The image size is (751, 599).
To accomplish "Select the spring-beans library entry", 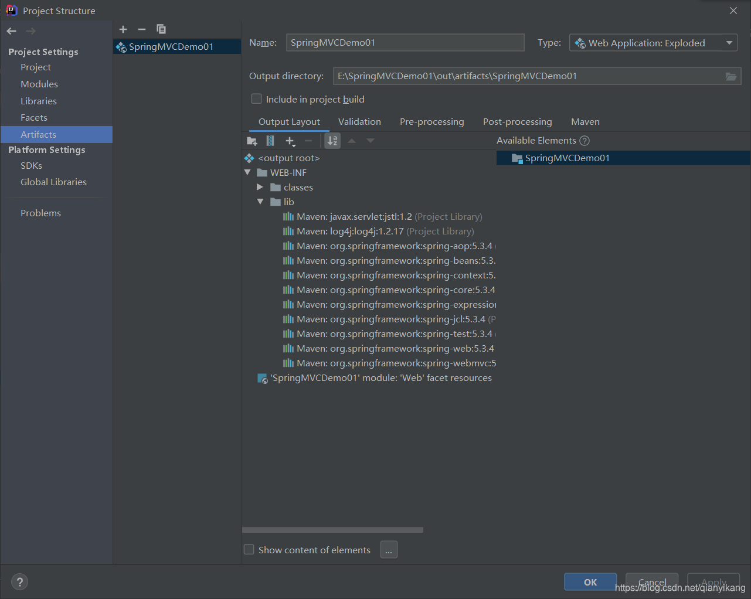I will click(389, 261).
